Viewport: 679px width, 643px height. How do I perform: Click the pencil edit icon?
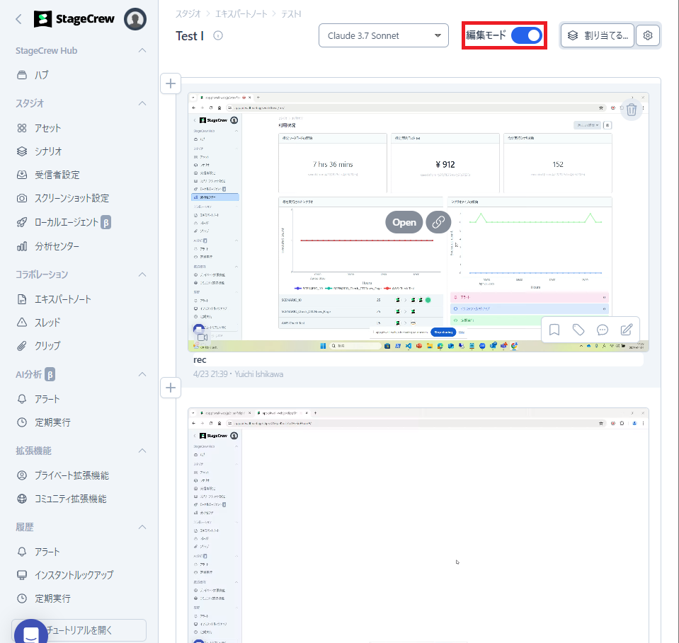[627, 330]
